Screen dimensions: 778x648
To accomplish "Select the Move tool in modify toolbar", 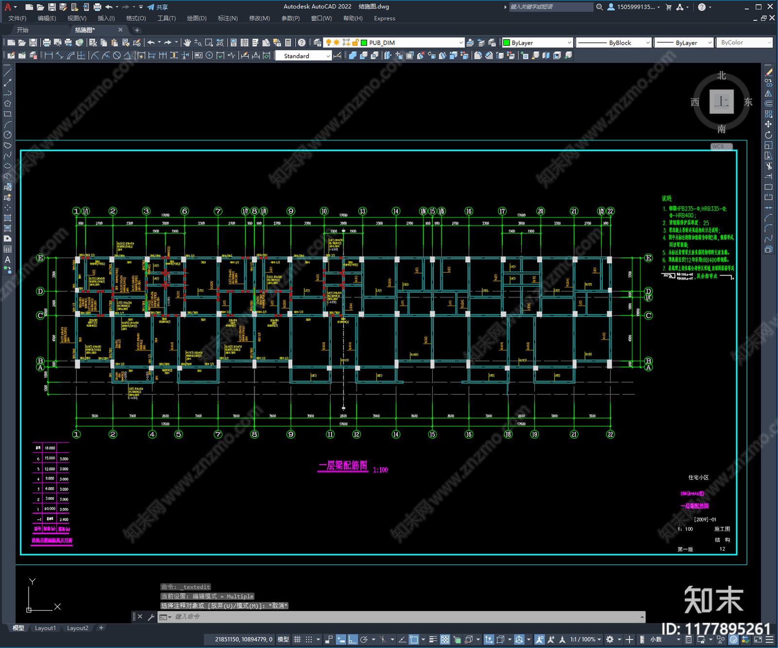I will point(768,124).
